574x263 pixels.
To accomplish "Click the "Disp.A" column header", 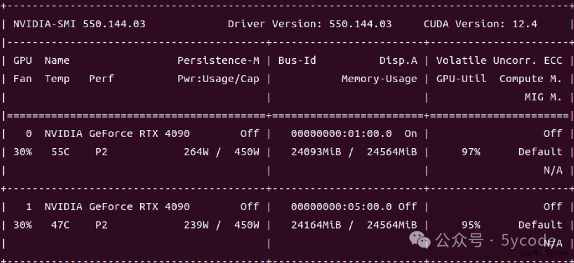I will [x=398, y=60].
